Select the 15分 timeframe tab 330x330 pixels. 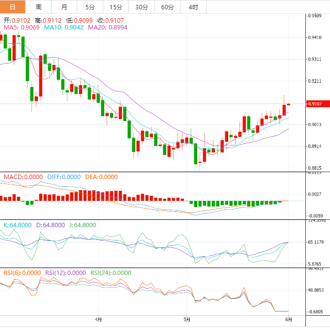click(116, 7)
